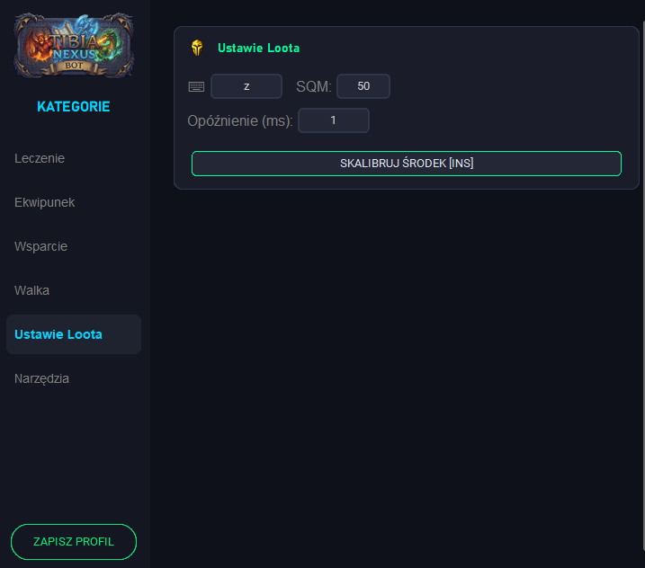Click the SQM field showing 50
This screenshot has width=645, height=568.
tap(363, 86)
